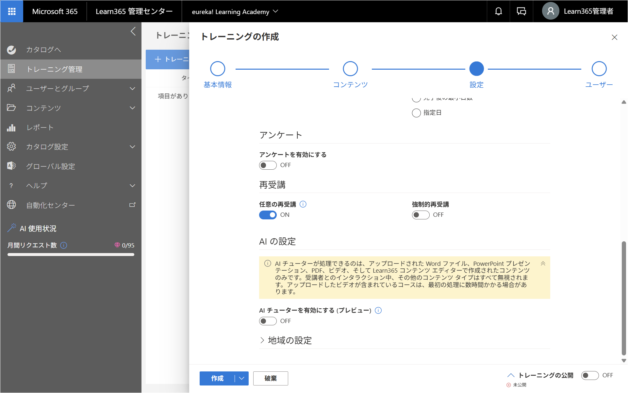Click the AI 使用状況 magic wand icon
Viewport: 628px width, 393px height.
tap(12, 228)
